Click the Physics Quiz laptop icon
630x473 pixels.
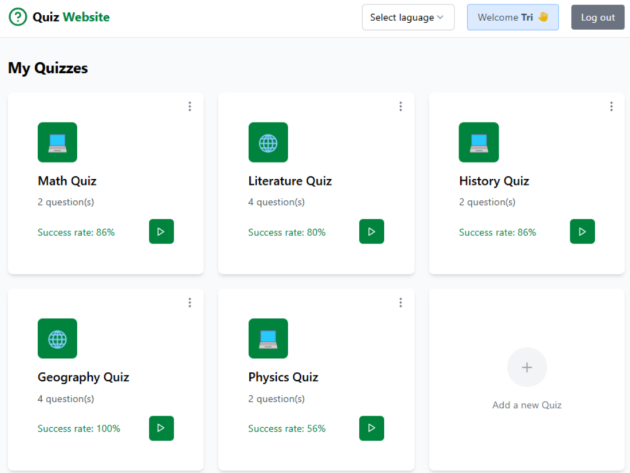tap(268, 338)
